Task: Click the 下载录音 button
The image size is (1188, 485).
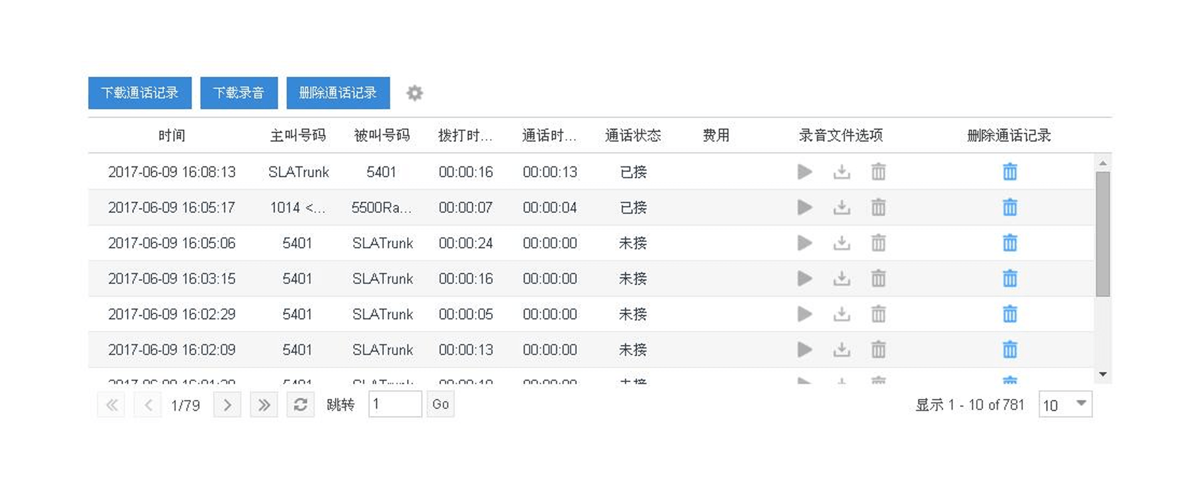Action: [239, 93]
